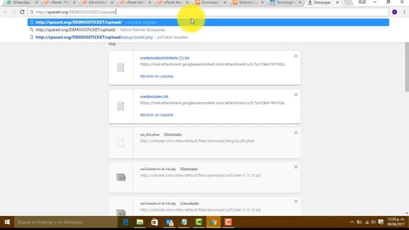Open credencialsotstickets (1).txt download

click(165, 58)
